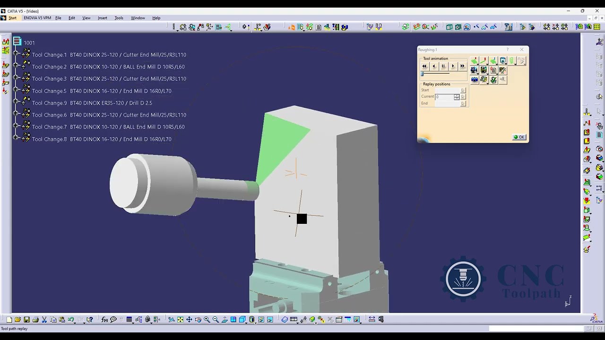This screenshot has width=605, height=340.
Task: Open the View menu
Action: pyautogui.click(x=86, y=18)
